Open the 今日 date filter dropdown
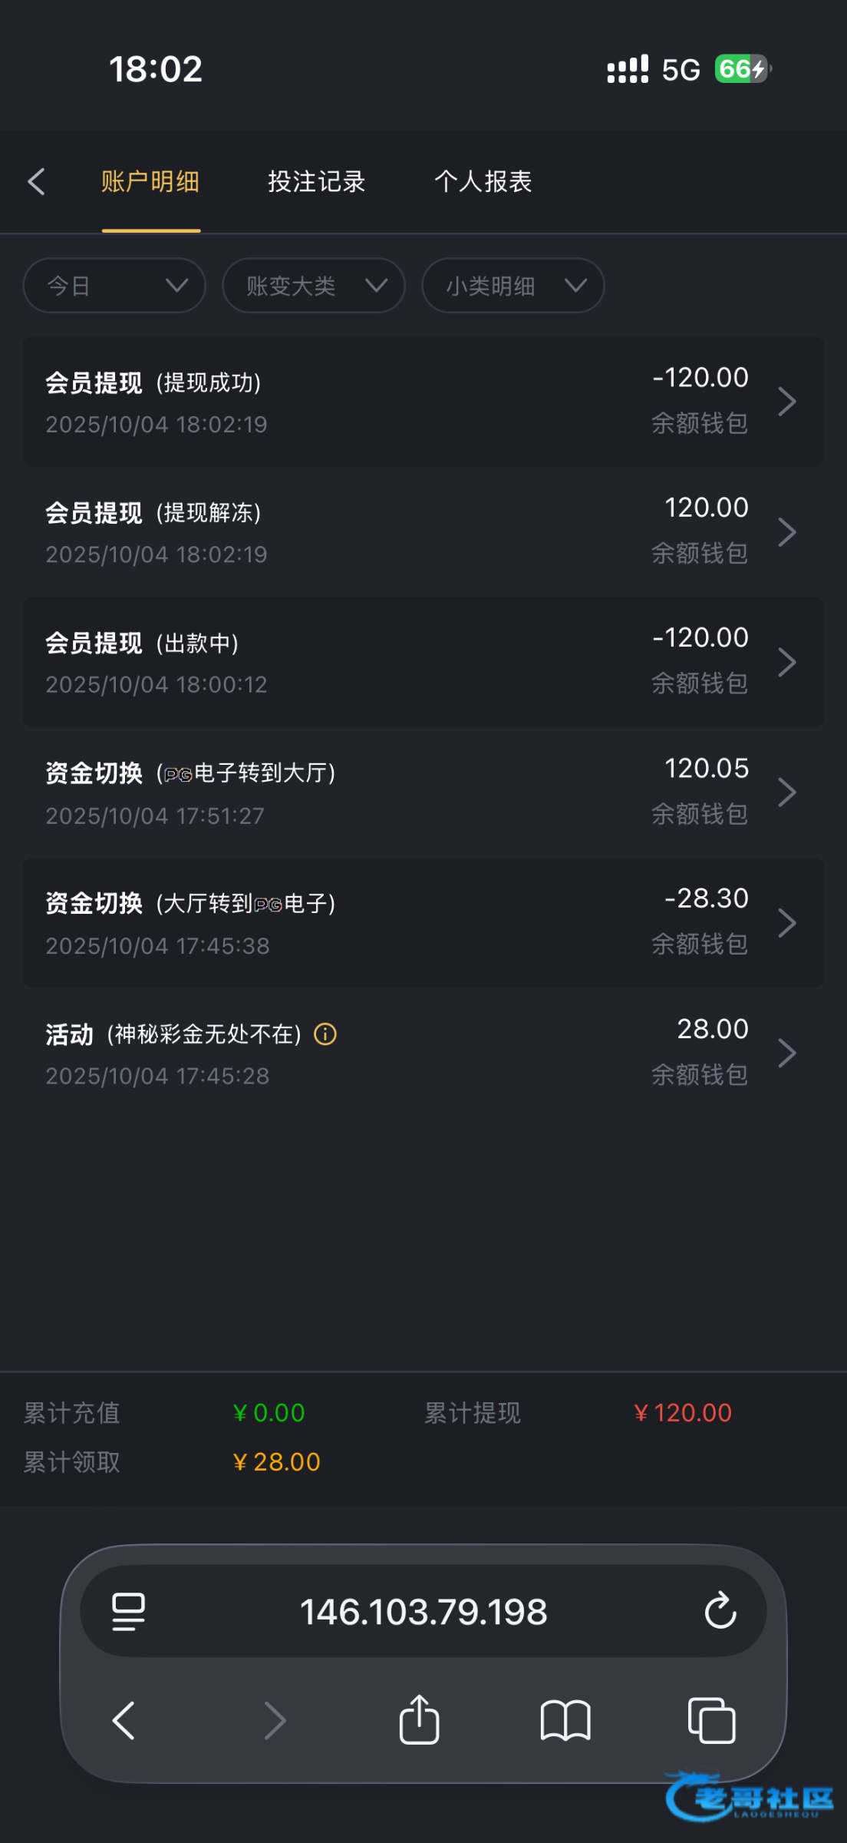The image size is (847, 1843). [114, 286]
